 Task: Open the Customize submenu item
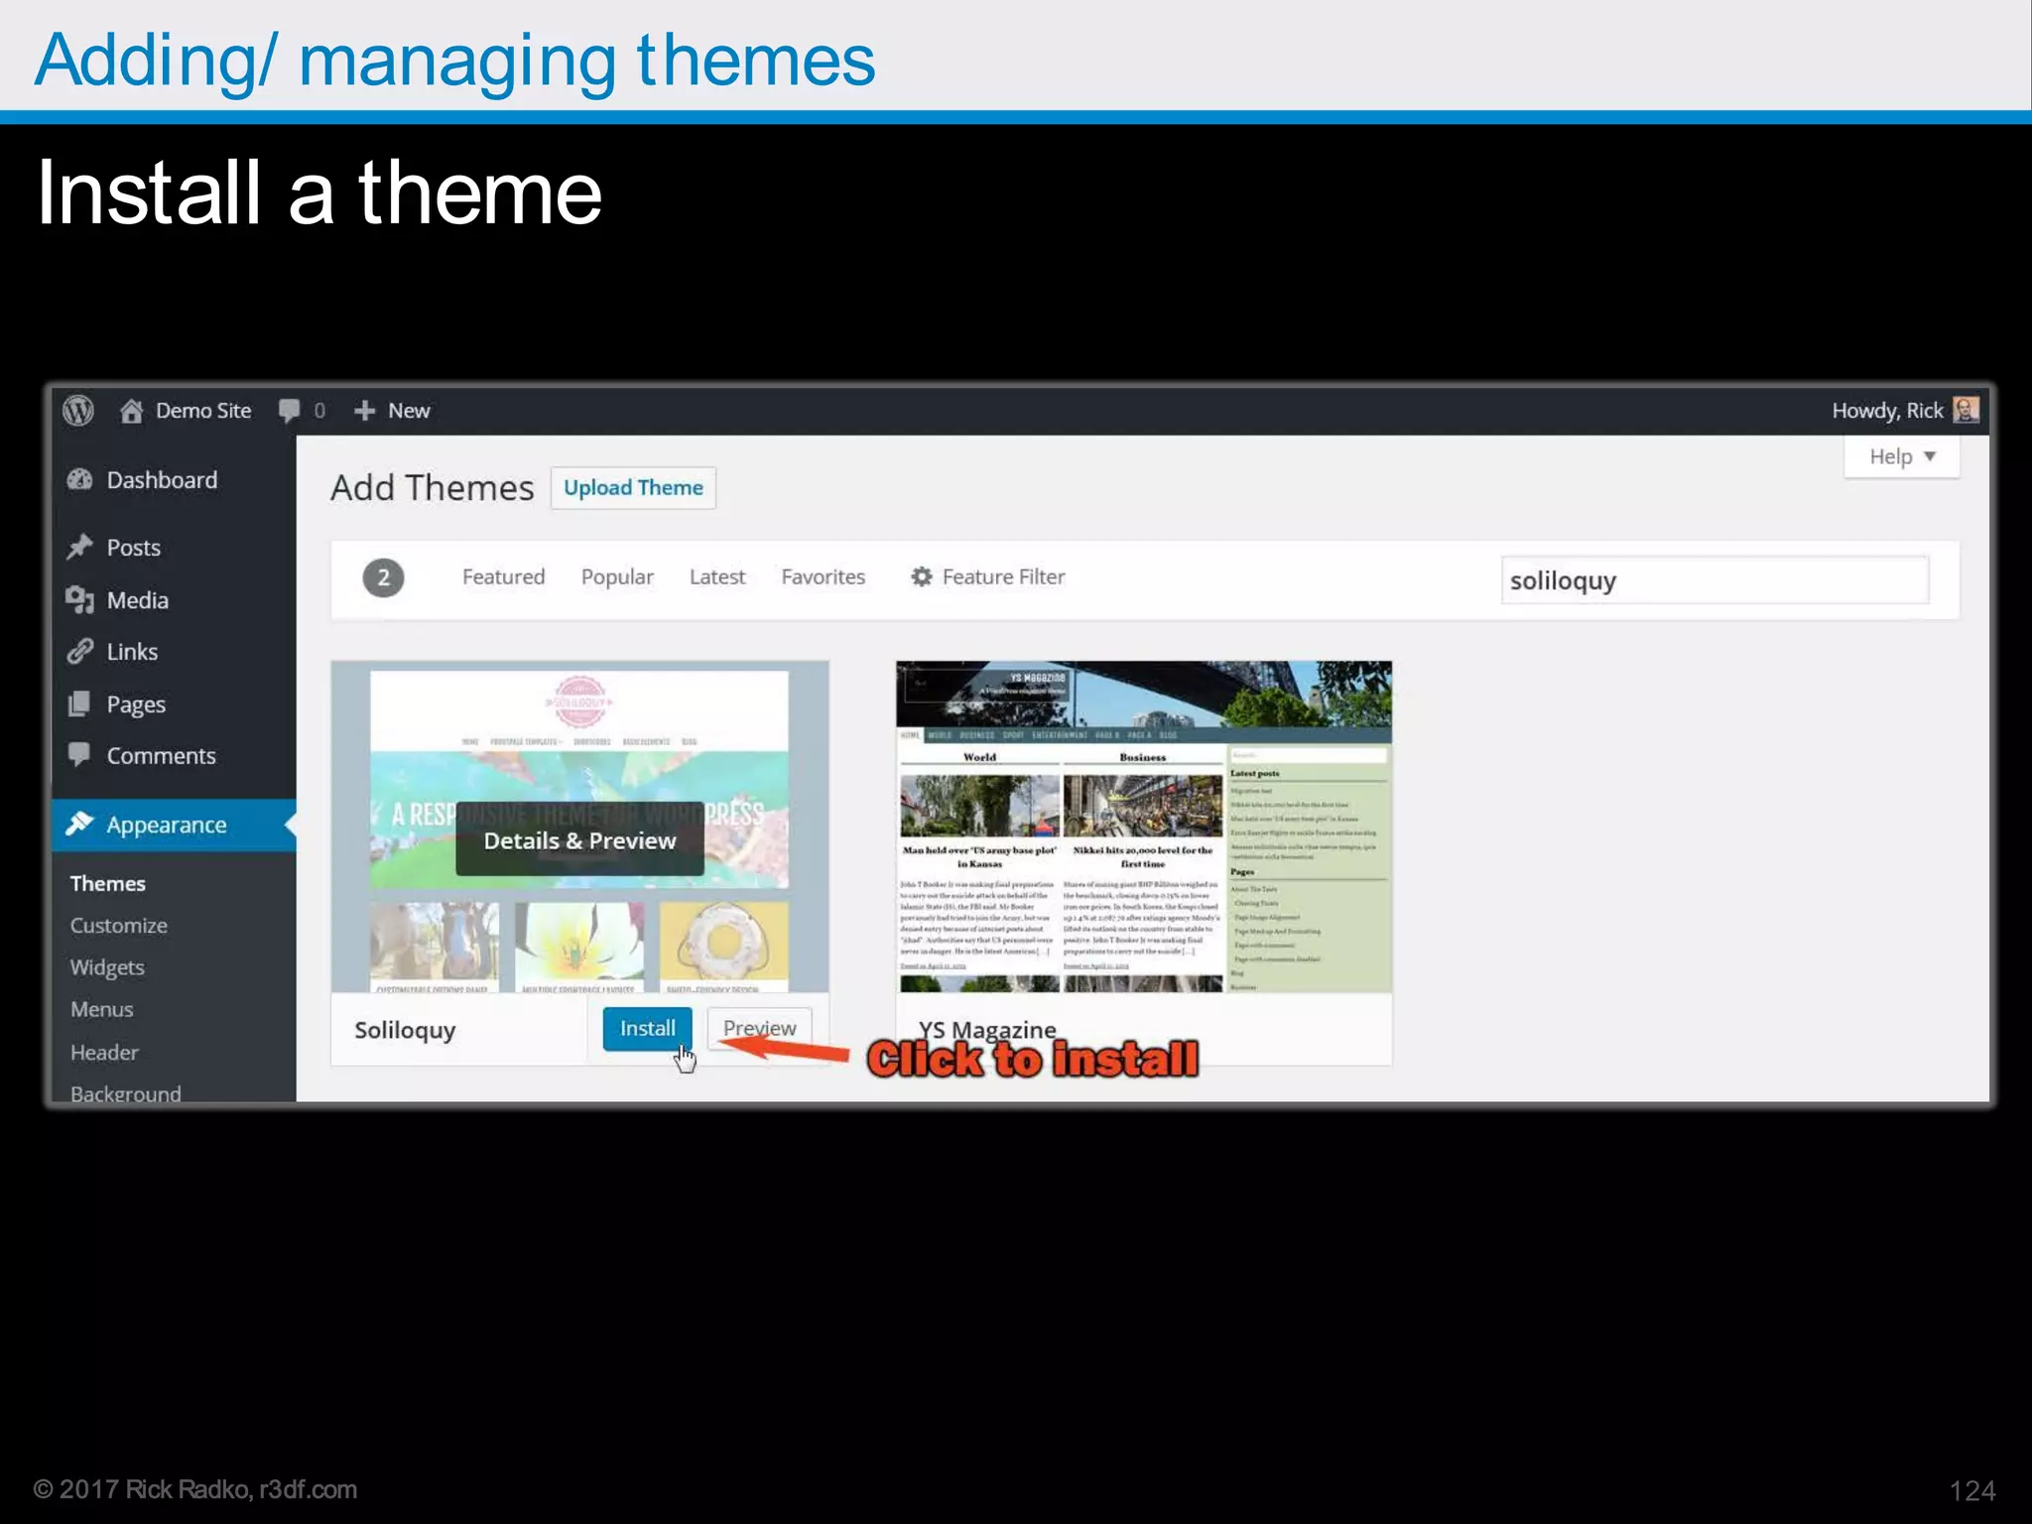tap(119, 926)
